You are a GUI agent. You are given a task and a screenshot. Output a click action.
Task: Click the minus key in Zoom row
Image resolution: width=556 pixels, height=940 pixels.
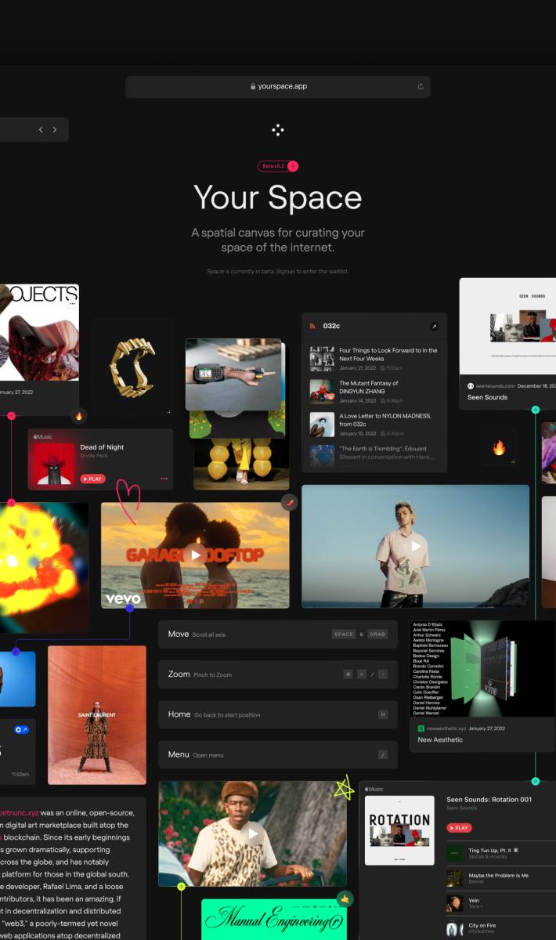tap(383, 674)
